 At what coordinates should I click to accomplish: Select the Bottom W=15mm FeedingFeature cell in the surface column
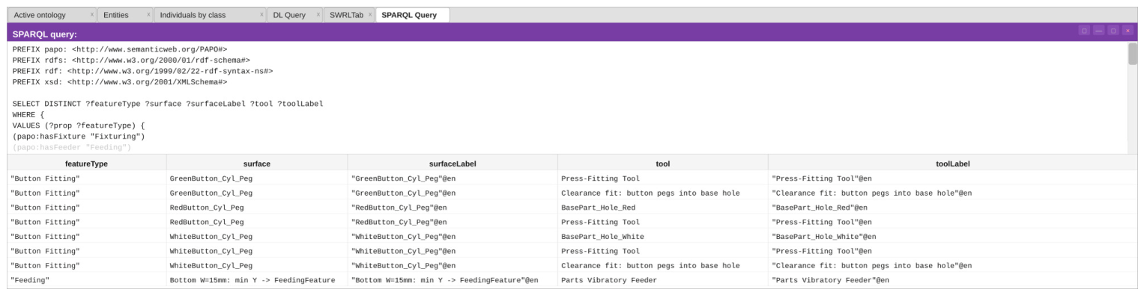[x=257, y=280]
